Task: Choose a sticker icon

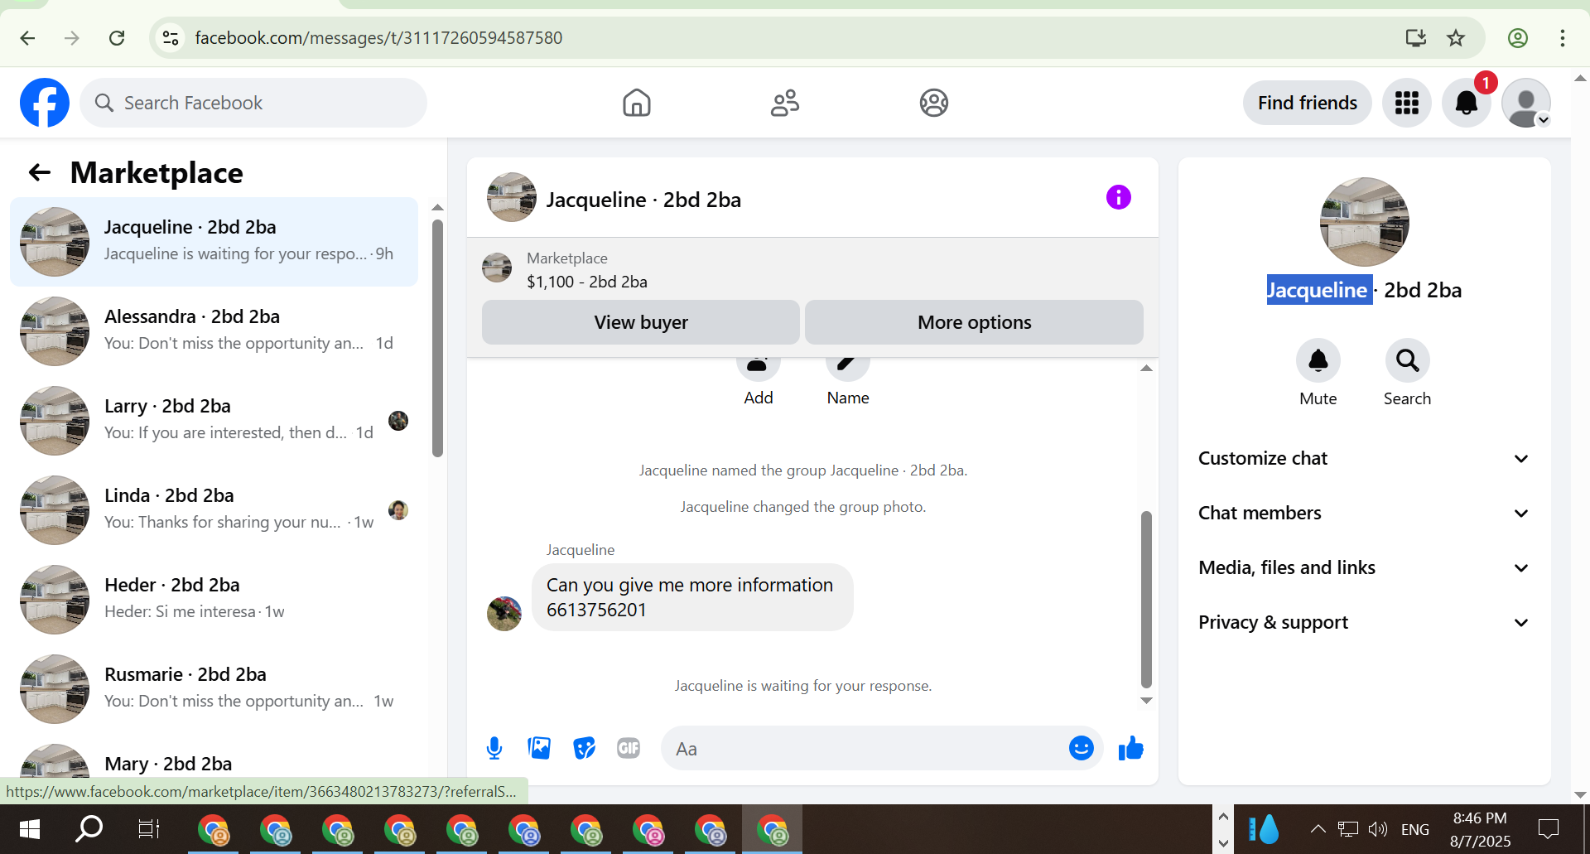Action: tap(584, 749)
